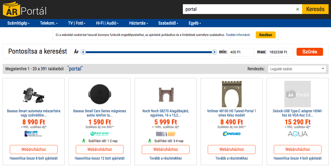
Task: Compare all 4 shop offers
Action: tap(298, 158)
